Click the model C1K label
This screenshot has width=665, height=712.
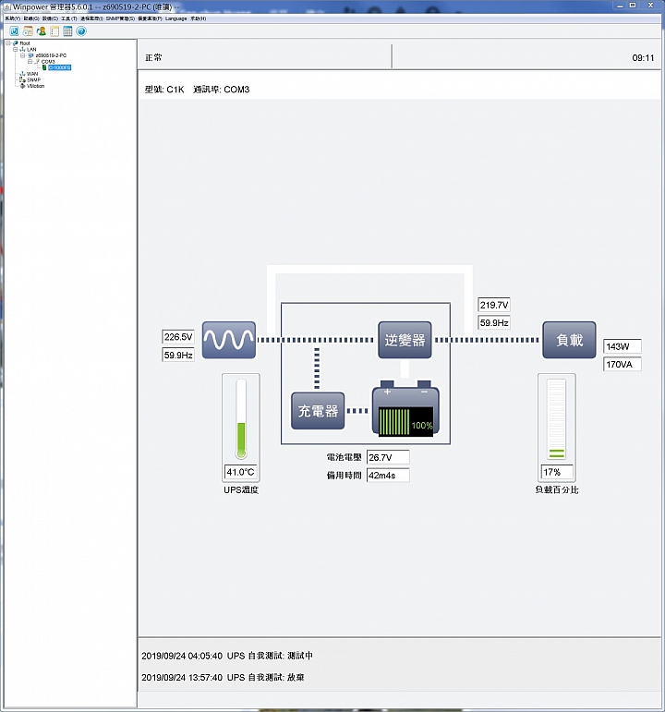click(164, 90)
